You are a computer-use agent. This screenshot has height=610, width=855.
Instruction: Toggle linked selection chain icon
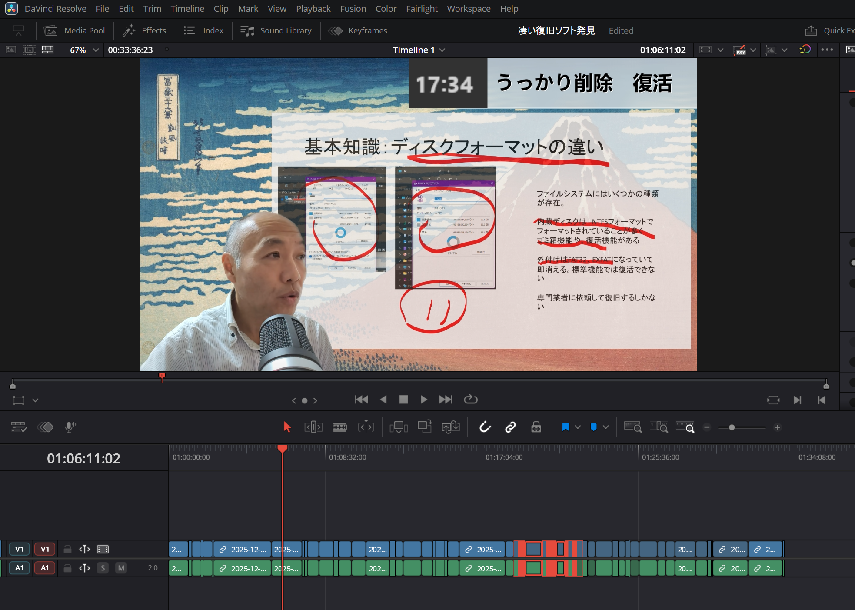tap(510, 427)
